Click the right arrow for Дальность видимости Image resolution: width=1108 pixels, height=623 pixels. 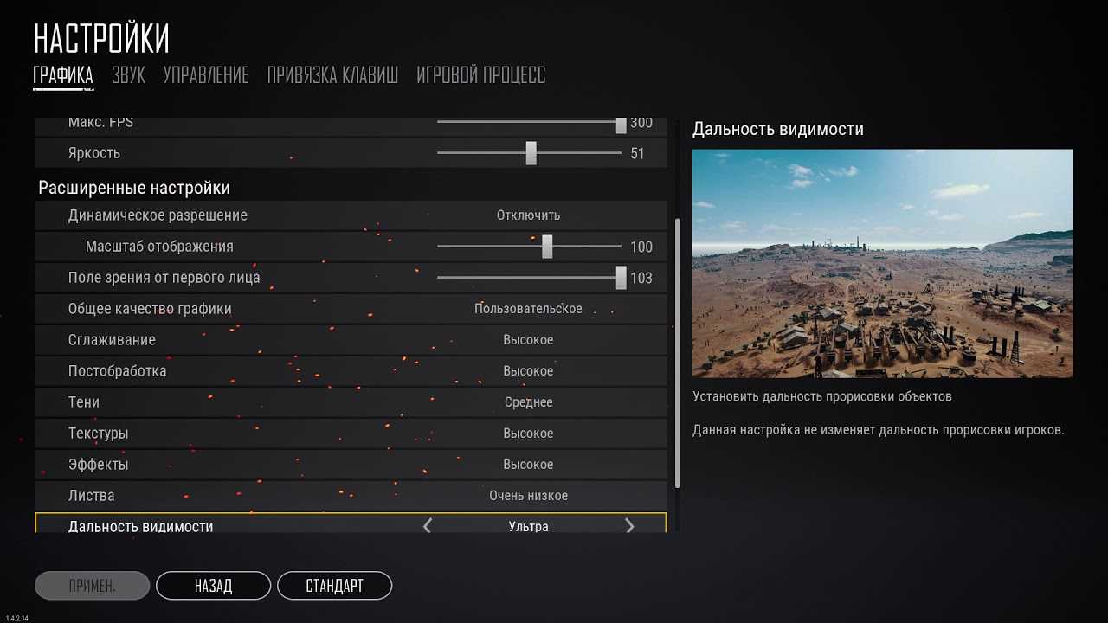click(x=629, y=526)
